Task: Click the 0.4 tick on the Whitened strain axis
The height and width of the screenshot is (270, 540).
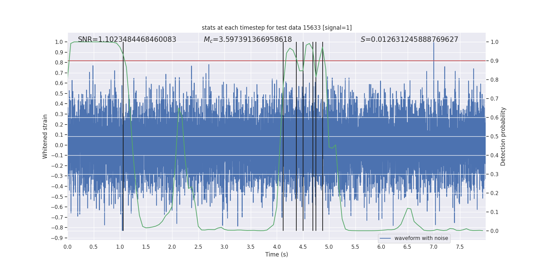Action: [x=59, y=104]
